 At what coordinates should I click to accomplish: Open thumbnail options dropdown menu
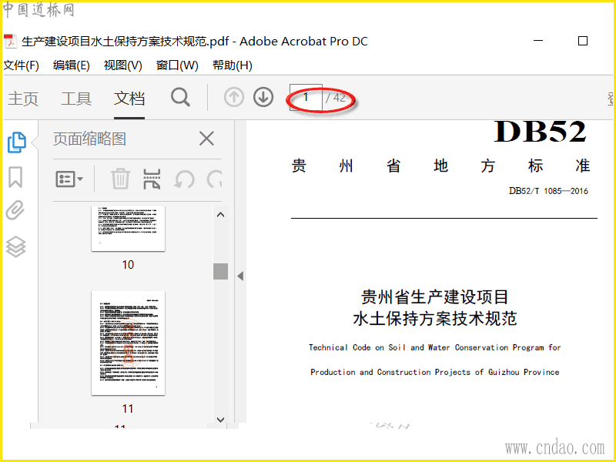pos(69,179)
